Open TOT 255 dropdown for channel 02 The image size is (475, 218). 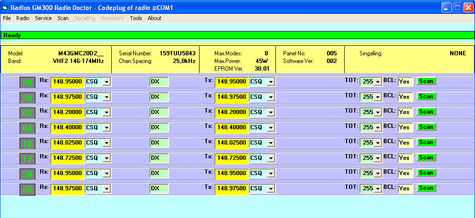point(378,112)
